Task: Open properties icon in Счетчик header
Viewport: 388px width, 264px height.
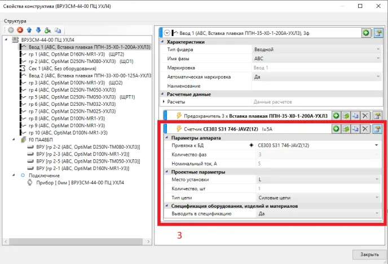Action: pos(377,129)
